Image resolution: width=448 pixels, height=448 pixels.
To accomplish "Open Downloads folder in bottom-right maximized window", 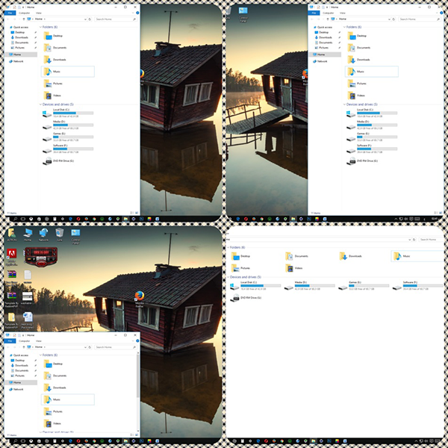I will 351,256.
